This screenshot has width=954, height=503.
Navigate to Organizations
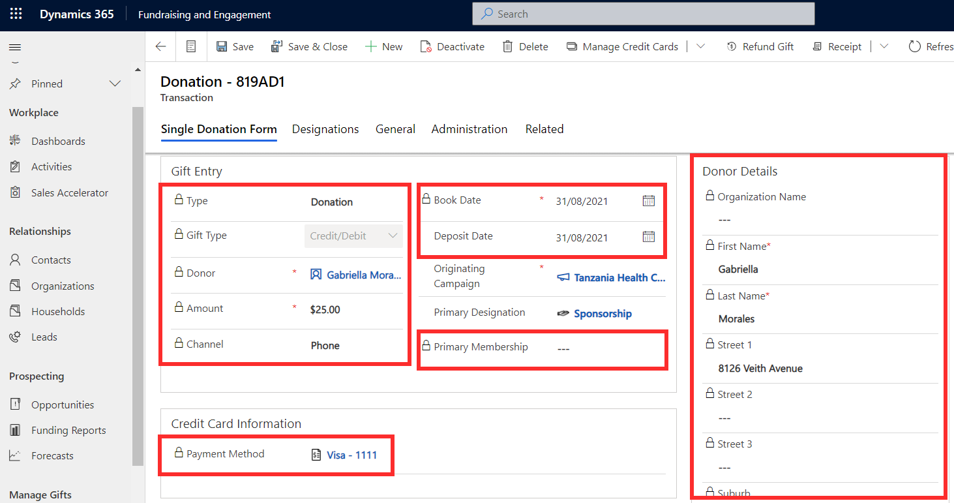pyautogui.click(x=63, y=286)
